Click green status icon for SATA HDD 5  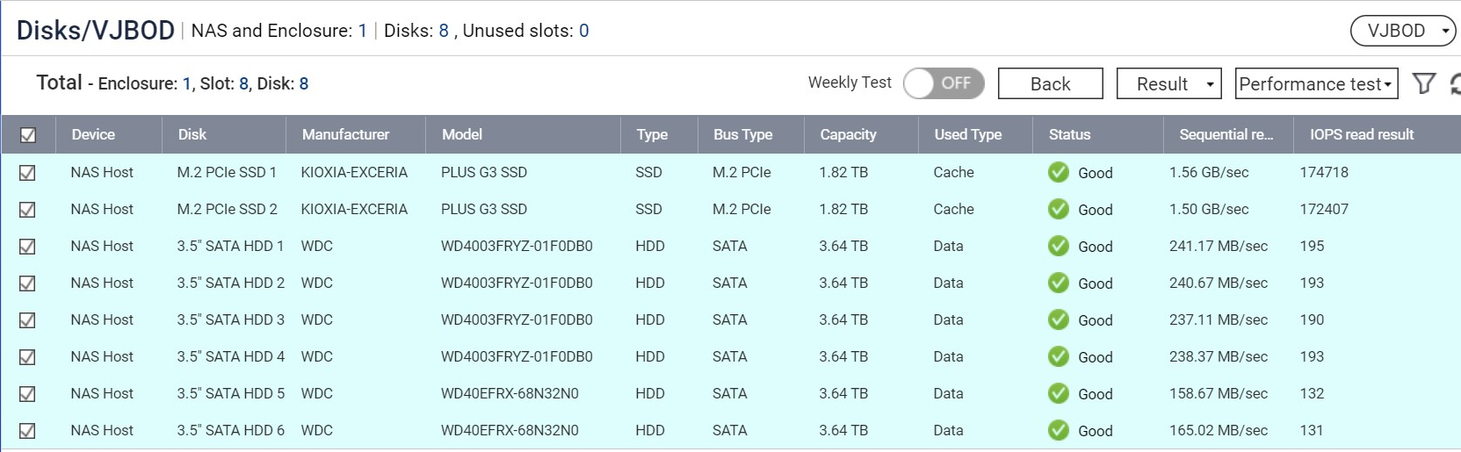point(1059,394)
